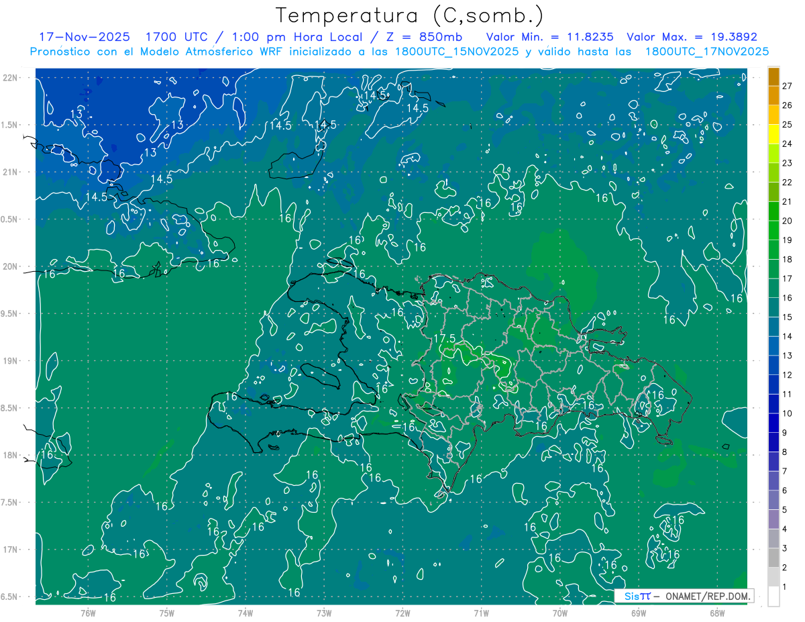Image resolution: width=805 pixels, height=622 pixels.
Task: Click the "1.5N" latitude axis label
Action: (11, 125)
